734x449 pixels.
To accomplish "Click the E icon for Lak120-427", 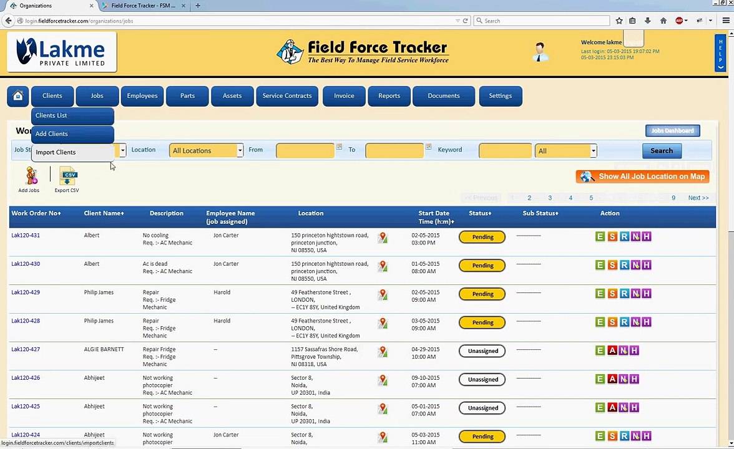I will [x=600, y=350].
